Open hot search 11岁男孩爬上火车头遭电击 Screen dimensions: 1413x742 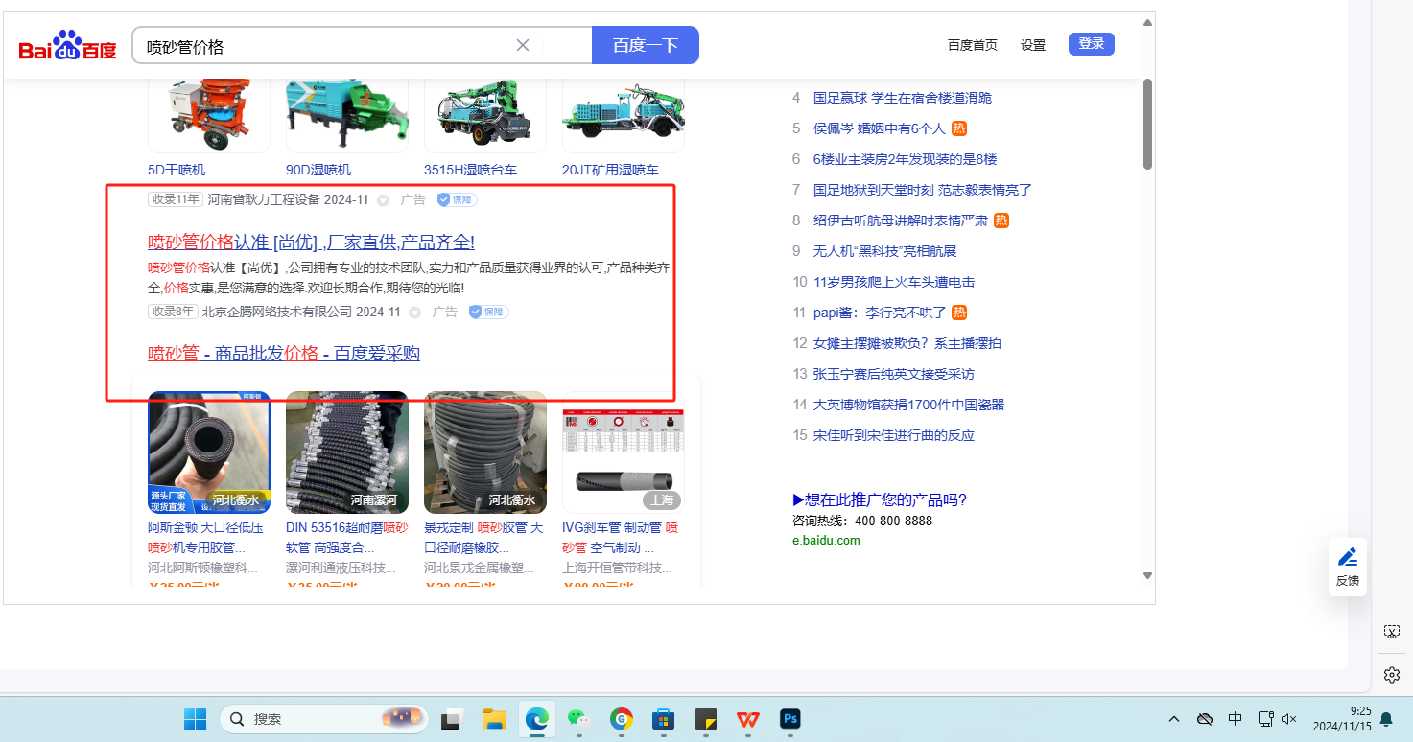coord(894,282)
